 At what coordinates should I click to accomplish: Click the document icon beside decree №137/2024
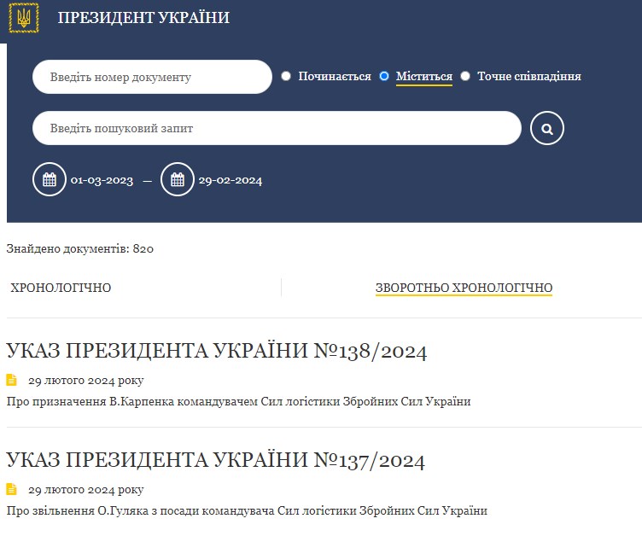point(11,489)
